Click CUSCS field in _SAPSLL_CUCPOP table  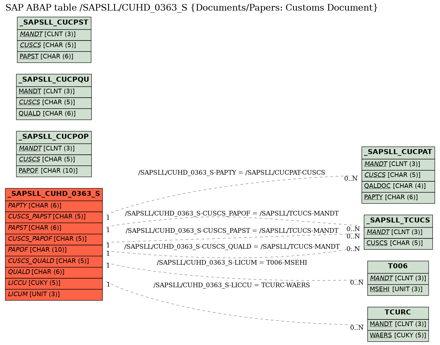[54, 160]
